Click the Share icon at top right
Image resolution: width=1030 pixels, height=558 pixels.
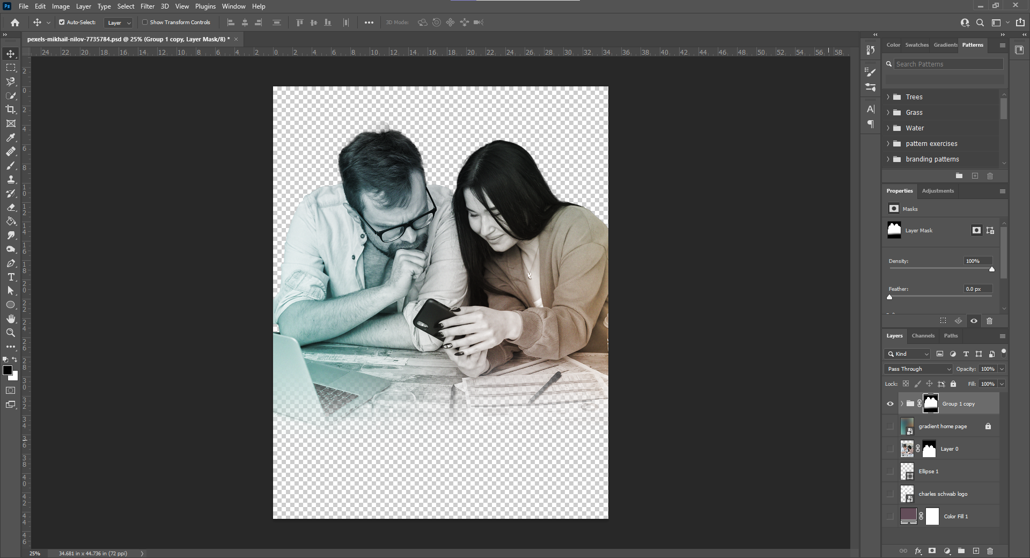1020,23
